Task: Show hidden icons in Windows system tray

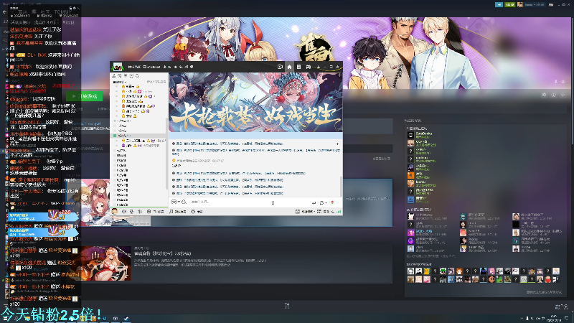Action: pos(522,318)
